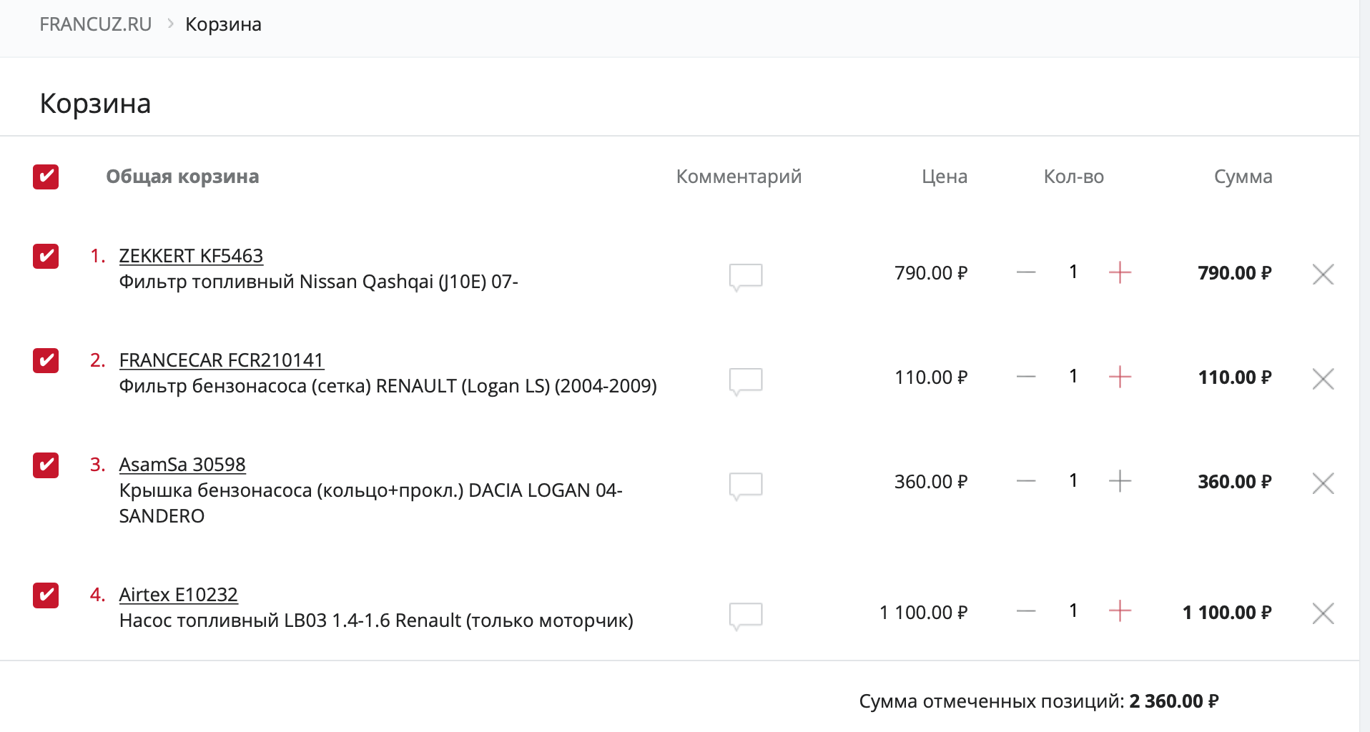Increase quantity of ZEKKERT KF5463
The height and width of the screenshot is (732, 1370).
point(1120,272)
